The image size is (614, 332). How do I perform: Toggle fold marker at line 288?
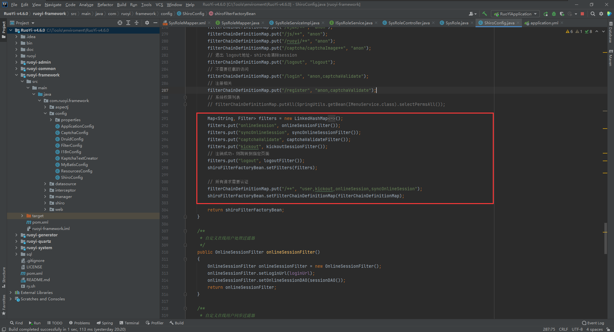coord(185,97)
